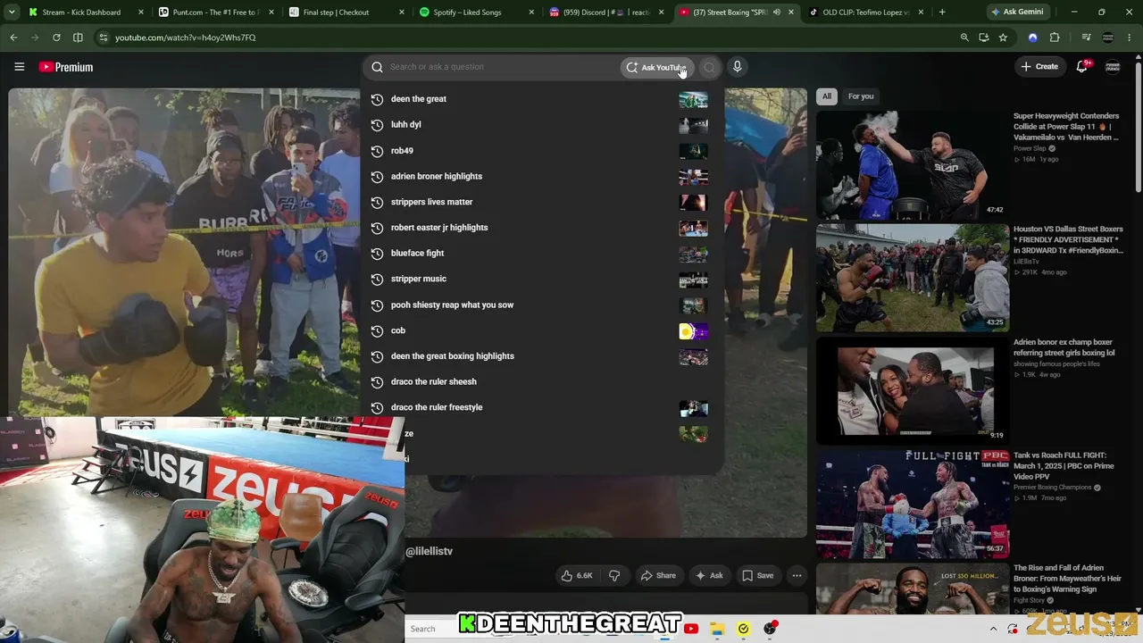This screenshot has width=1143, height=643.
Task: Select the For you filter chip
Action: (861, 96)
